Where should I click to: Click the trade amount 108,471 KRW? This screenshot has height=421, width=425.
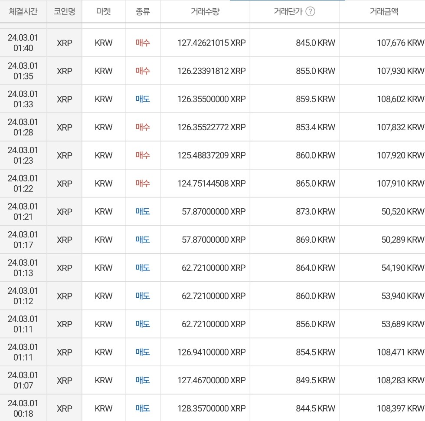click(x=401, y=352)
